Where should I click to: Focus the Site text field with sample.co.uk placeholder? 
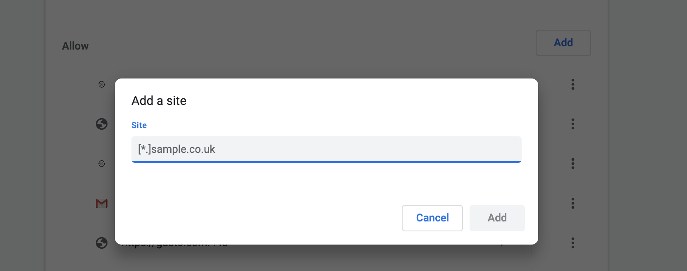pyautogui.click(x=326, y=149)
